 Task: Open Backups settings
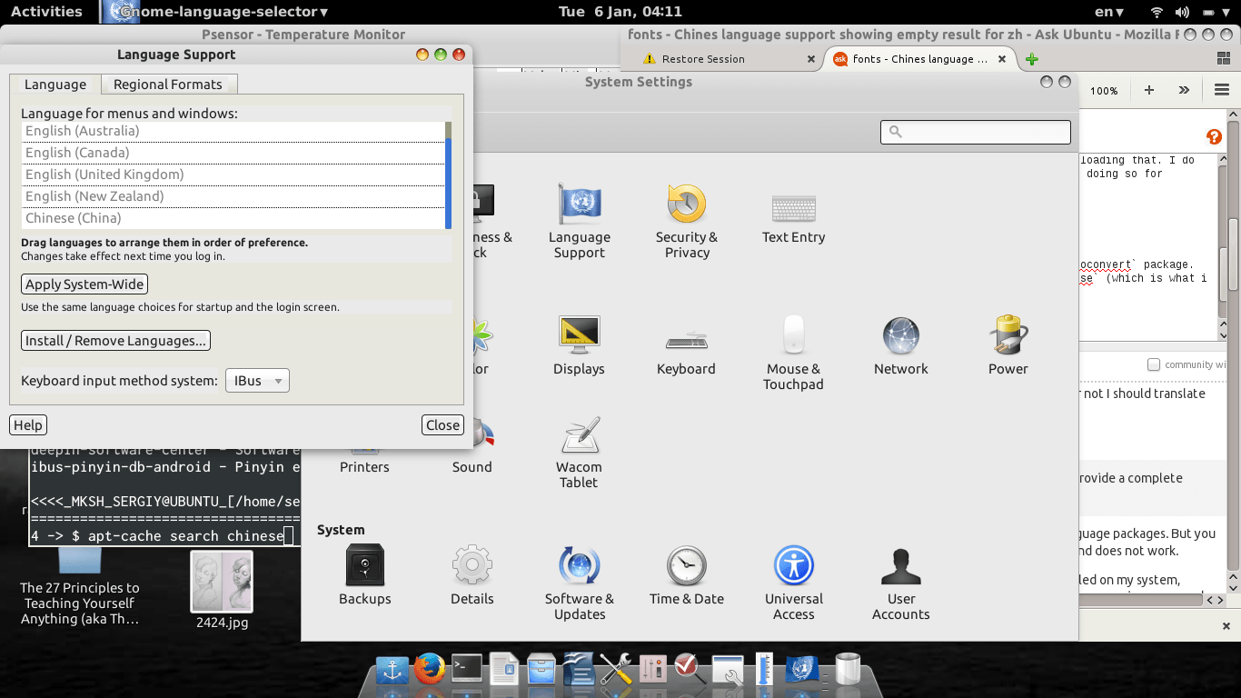point(364,575)
